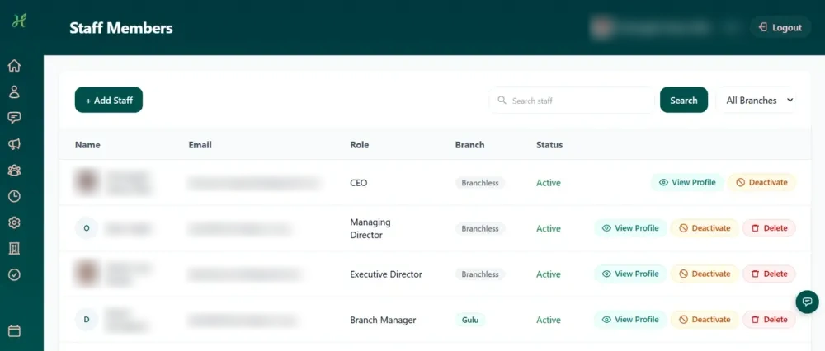The height and width of the screenshot is (351, 825).
Task: View Profile of the CEO
Action: [687, 182]
